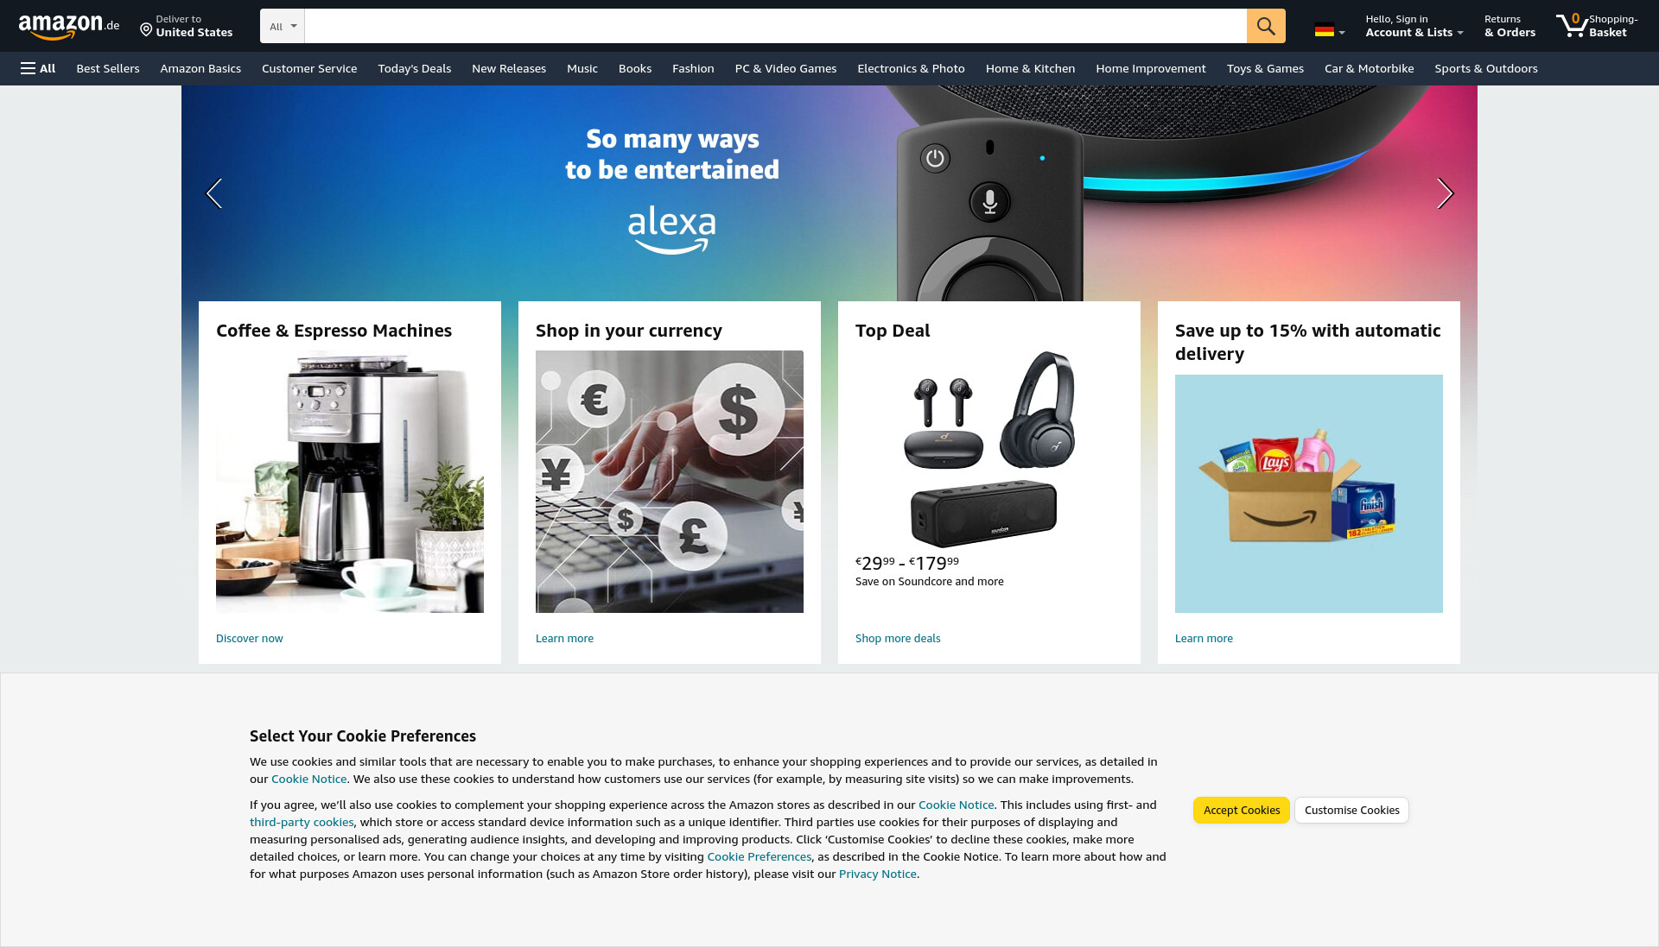
Task: Open the hamburger All menu
Action: (38, 68)
